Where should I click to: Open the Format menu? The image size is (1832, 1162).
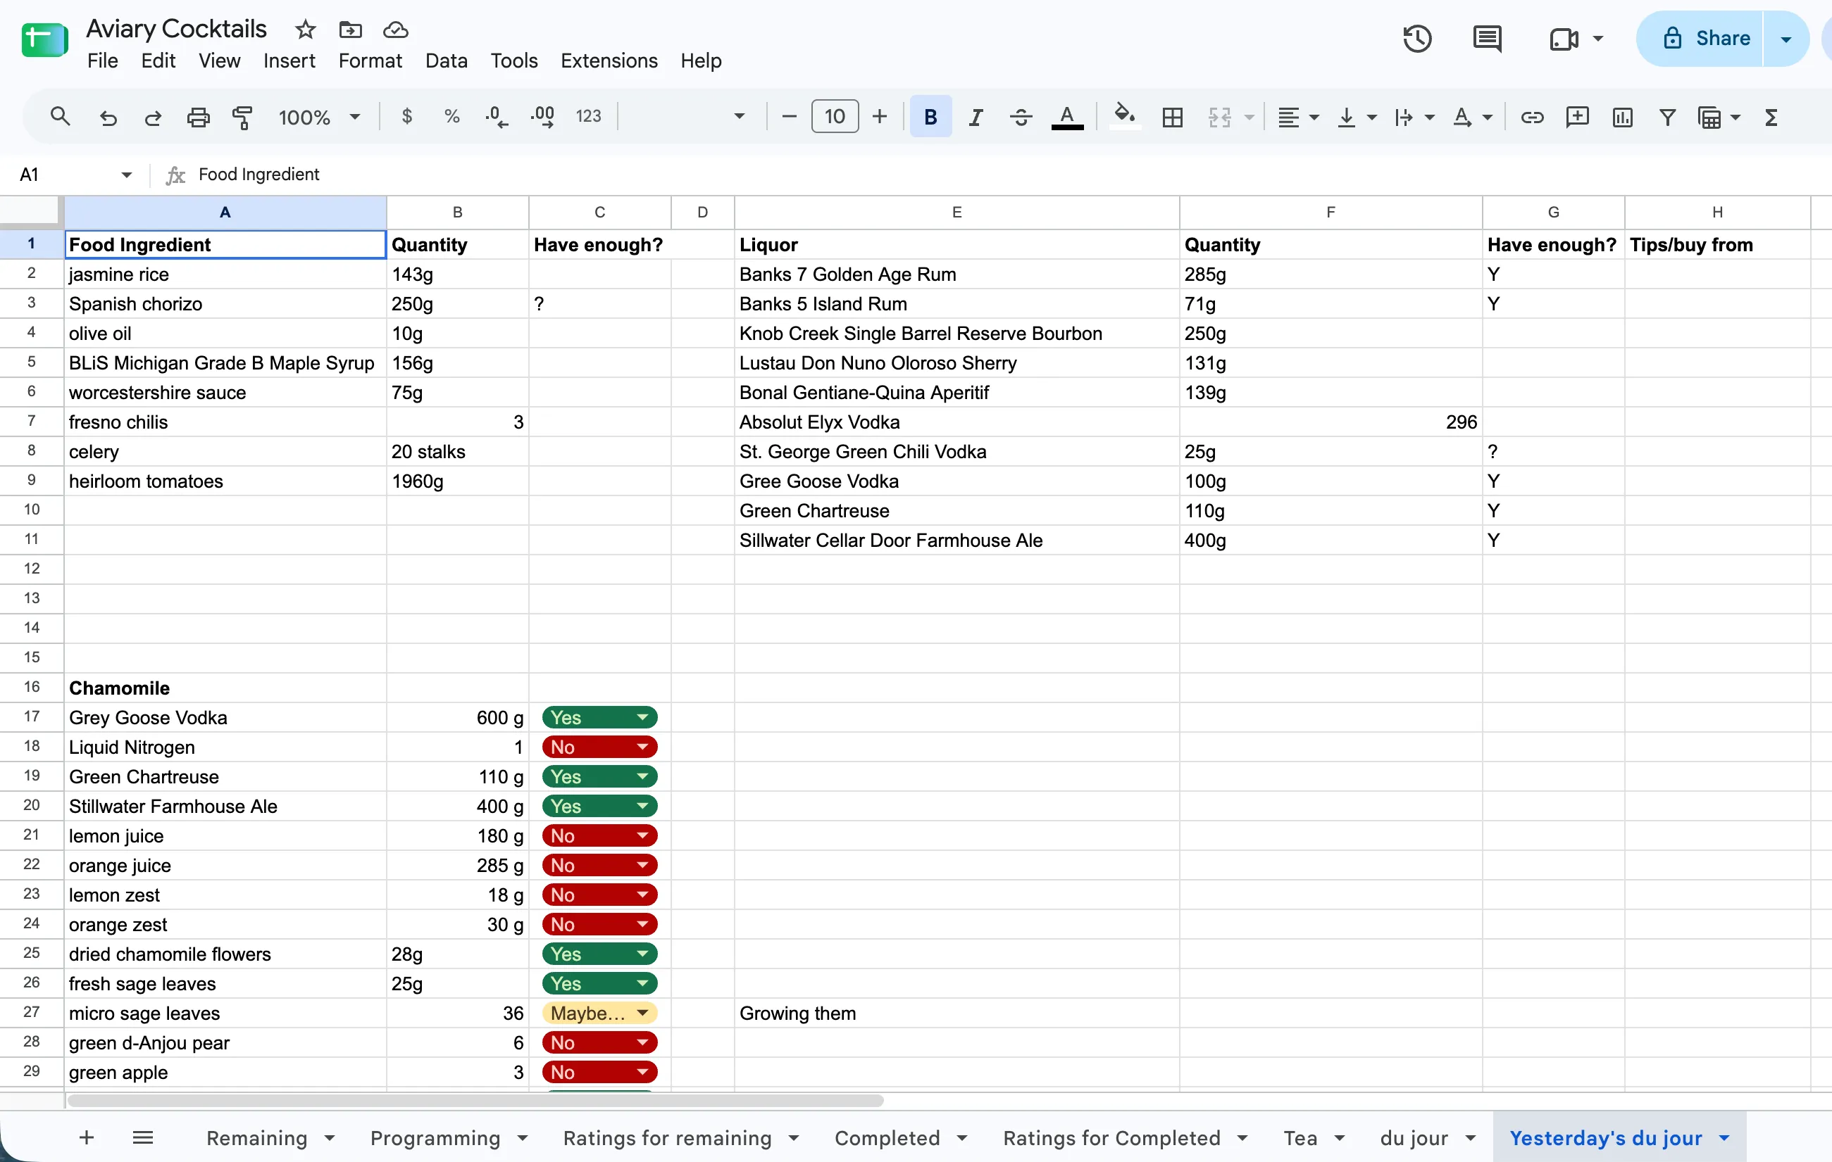point(370,61)
